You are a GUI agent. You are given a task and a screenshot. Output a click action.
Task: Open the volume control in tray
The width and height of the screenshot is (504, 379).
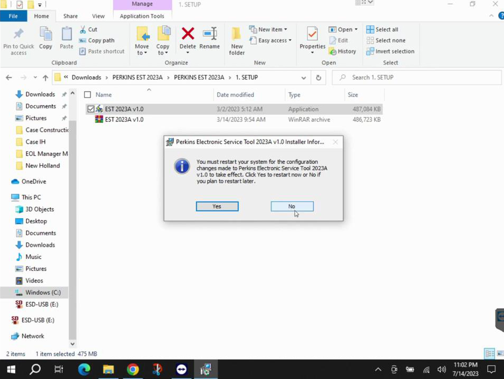[x=441, y=370]
